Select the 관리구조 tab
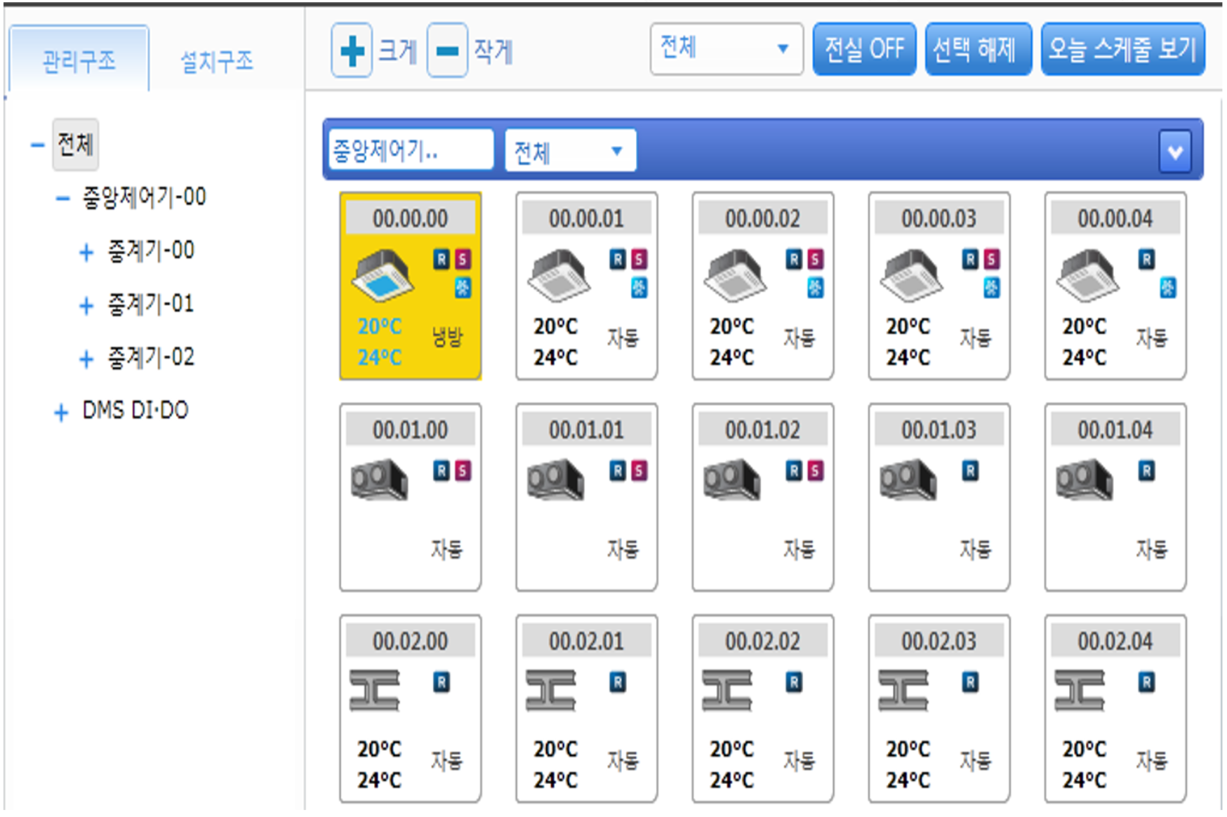This screenshot has height=817, width=1227. [77, 60]
